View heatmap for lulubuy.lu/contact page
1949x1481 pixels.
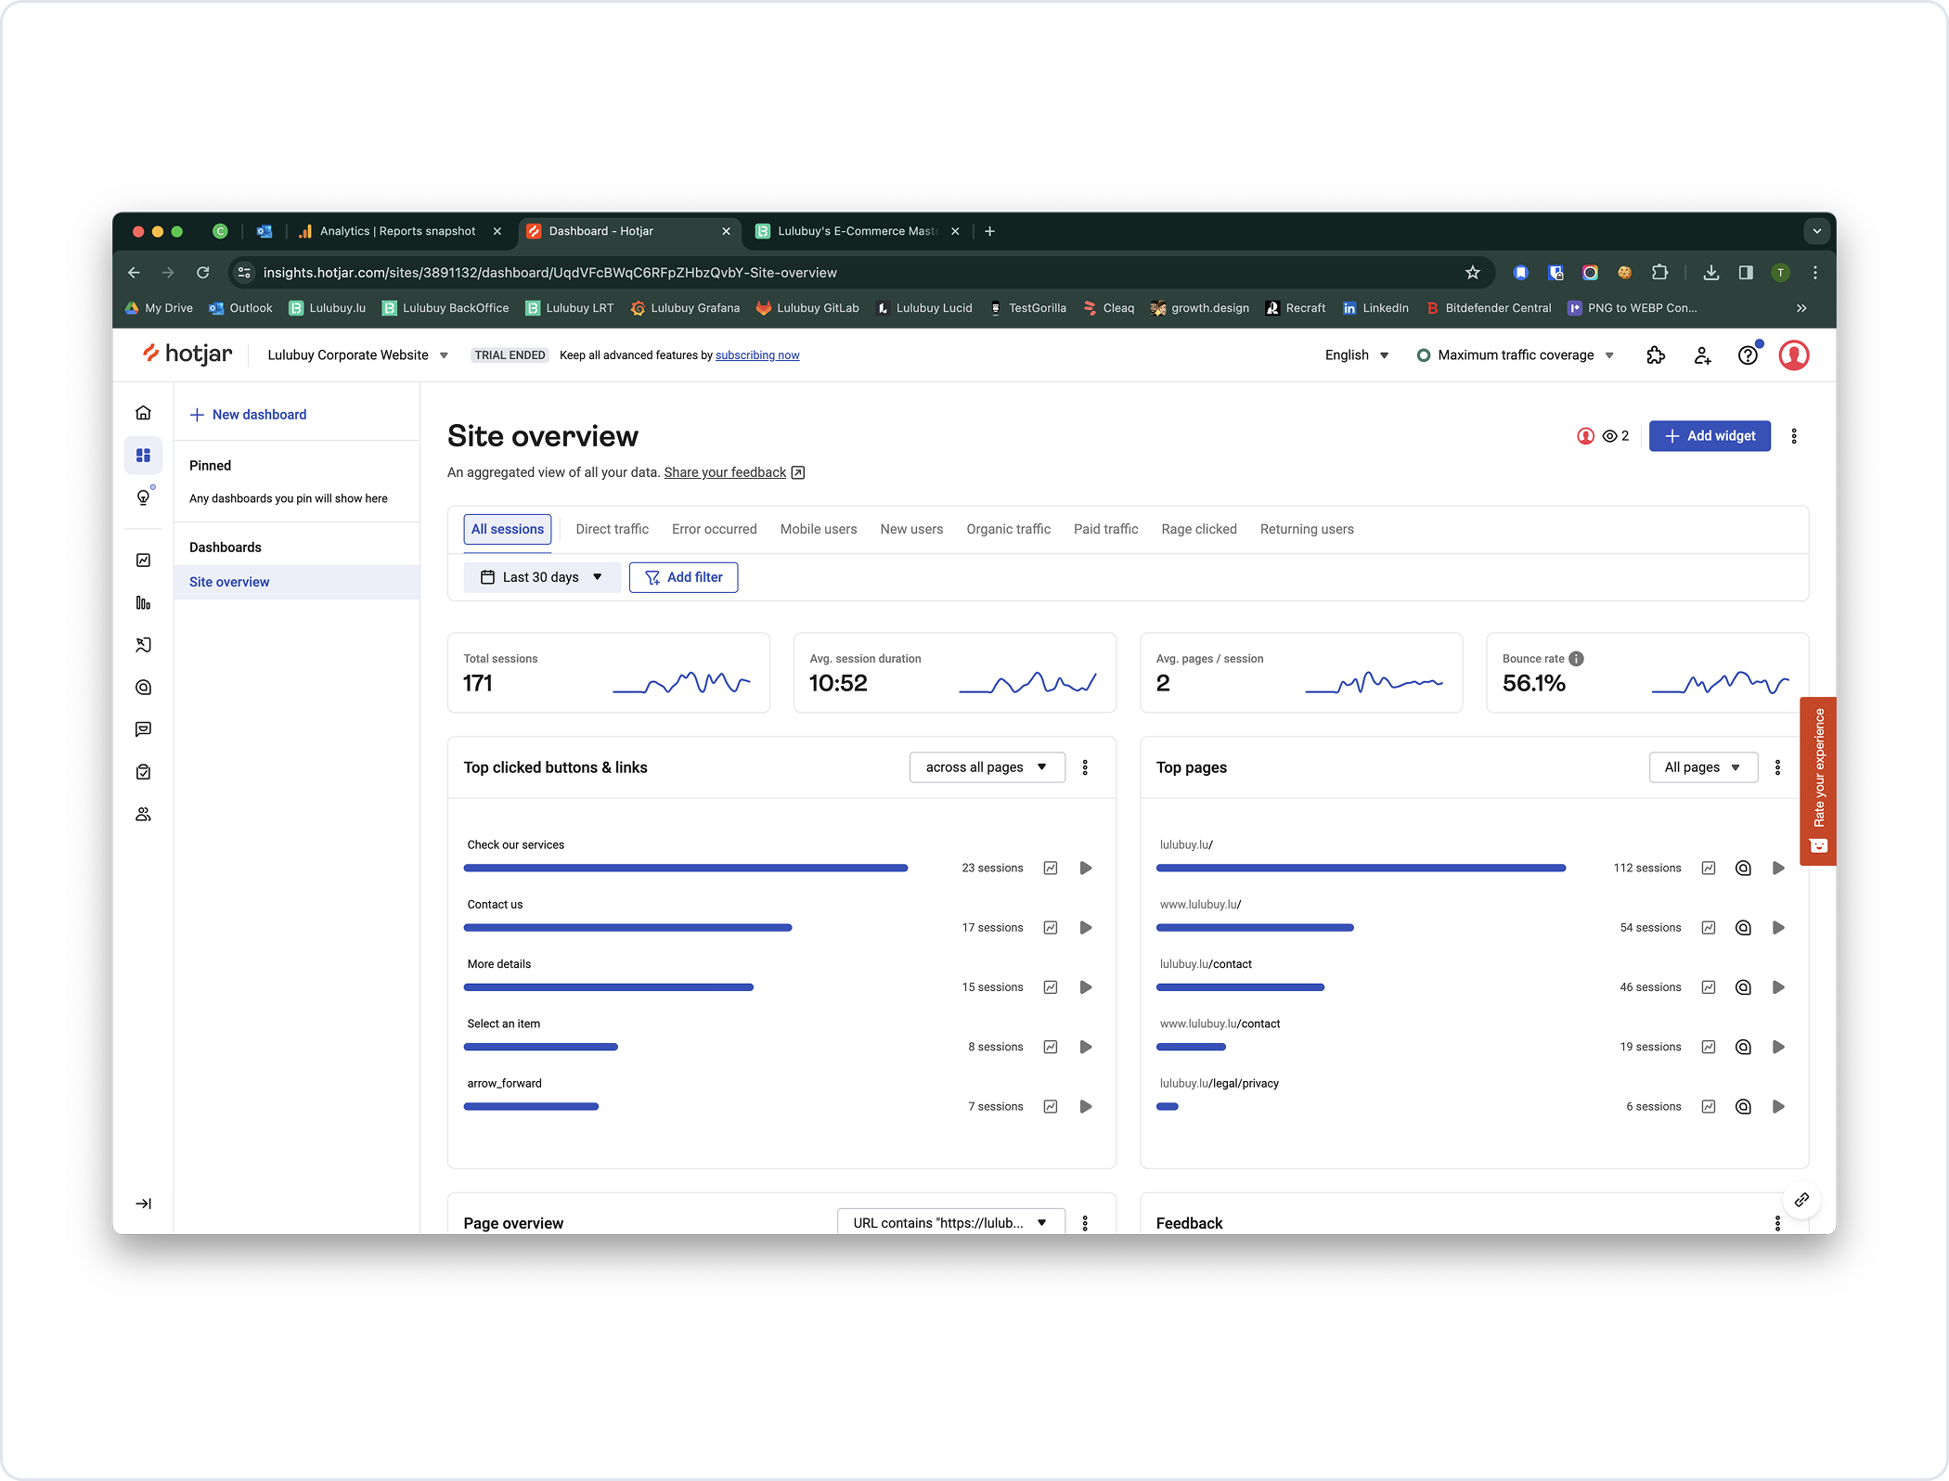[x=1744, y=987]
